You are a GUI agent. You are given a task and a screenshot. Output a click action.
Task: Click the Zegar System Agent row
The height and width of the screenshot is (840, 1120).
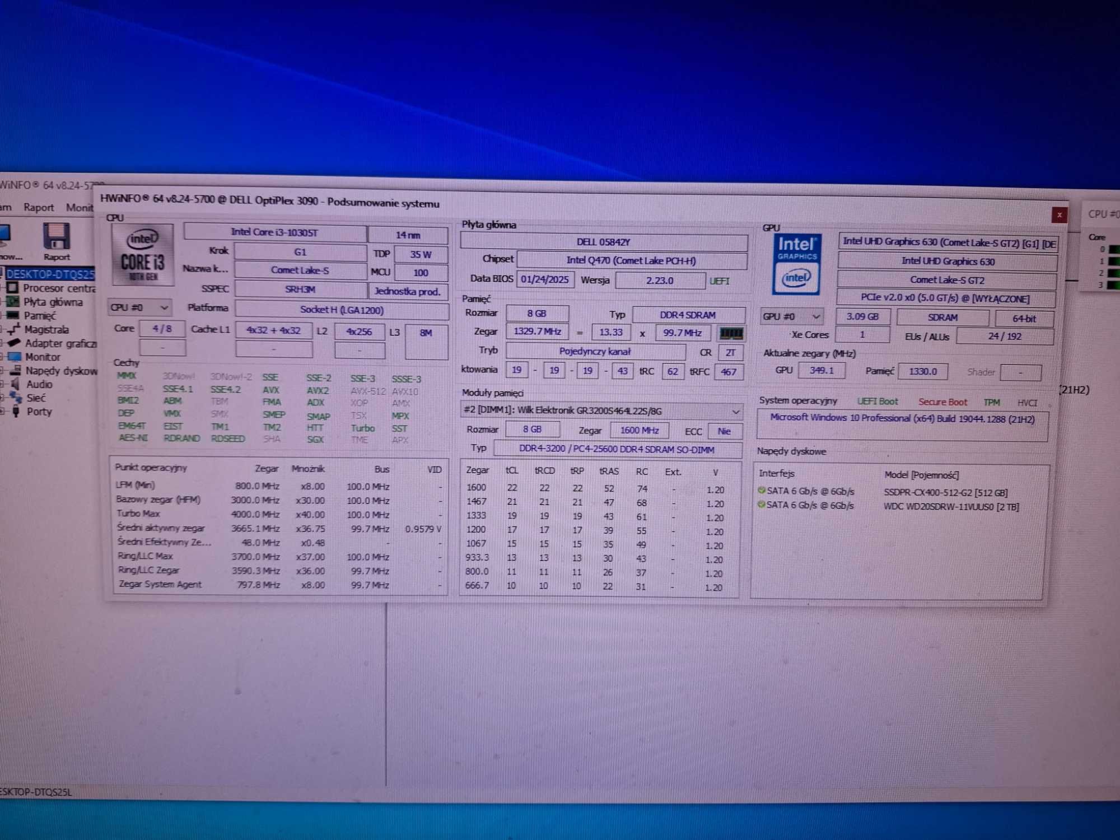[x=279, y=585]
